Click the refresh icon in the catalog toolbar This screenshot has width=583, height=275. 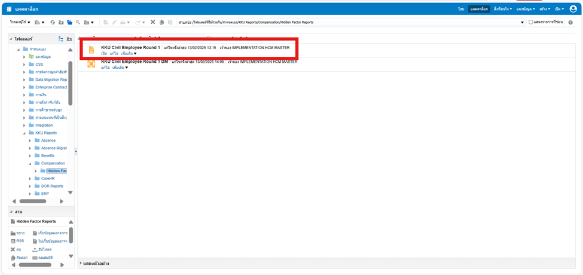[x=53, y=22]
